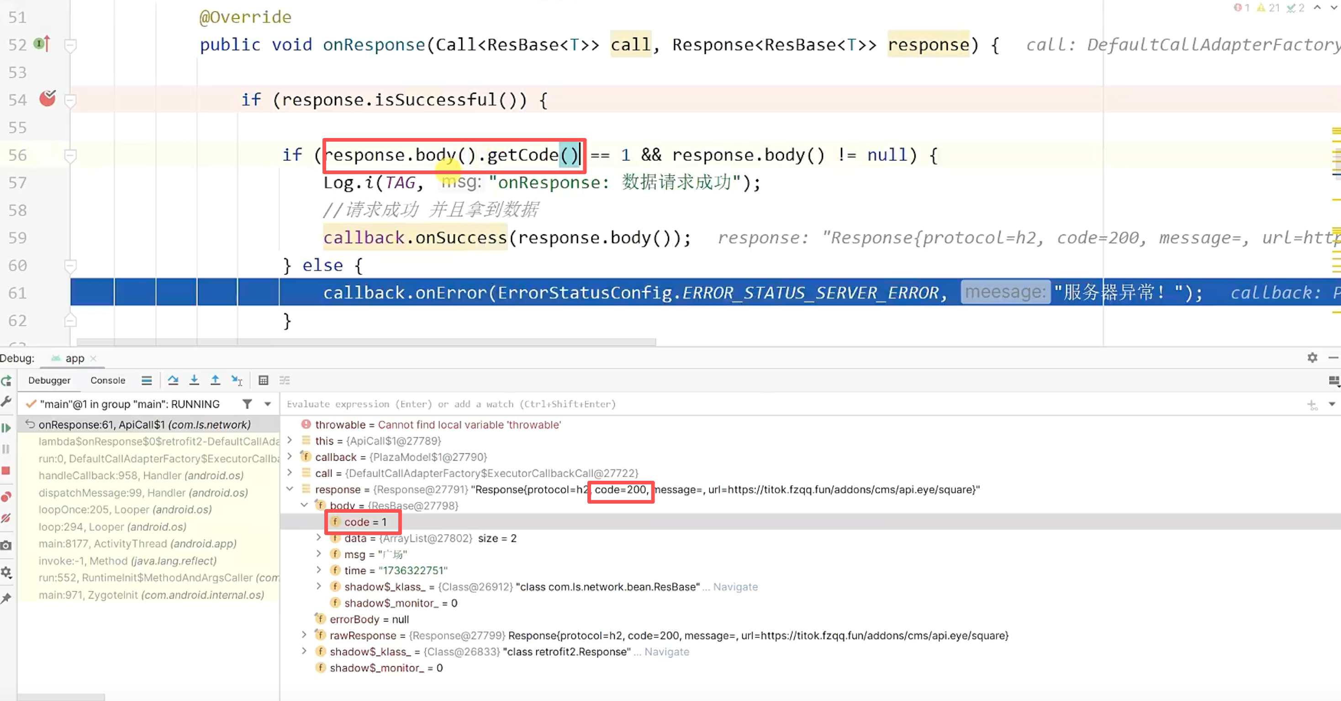This screenshot has height=701, width=1341.
Task: Click the Step Out arrow icon
Action: 215,380
